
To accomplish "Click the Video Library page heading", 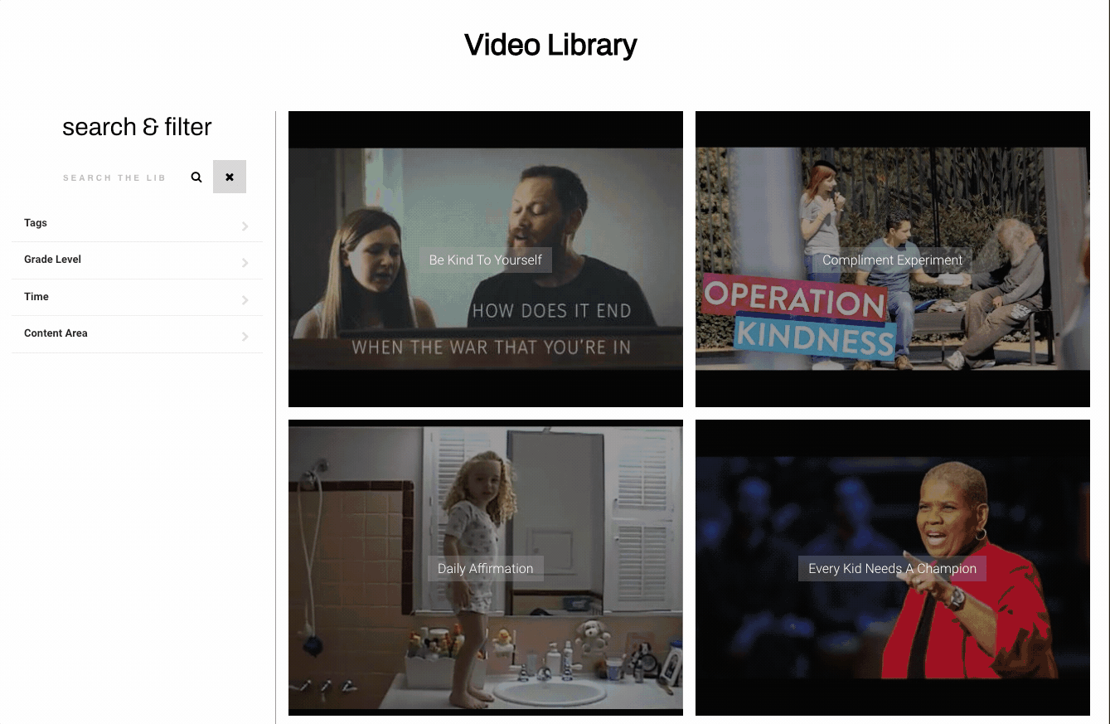I will tap(550, 45).
